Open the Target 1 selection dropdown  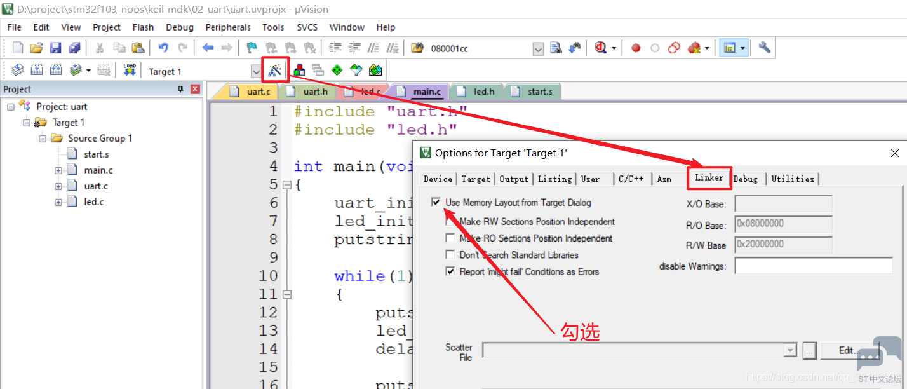256,71
